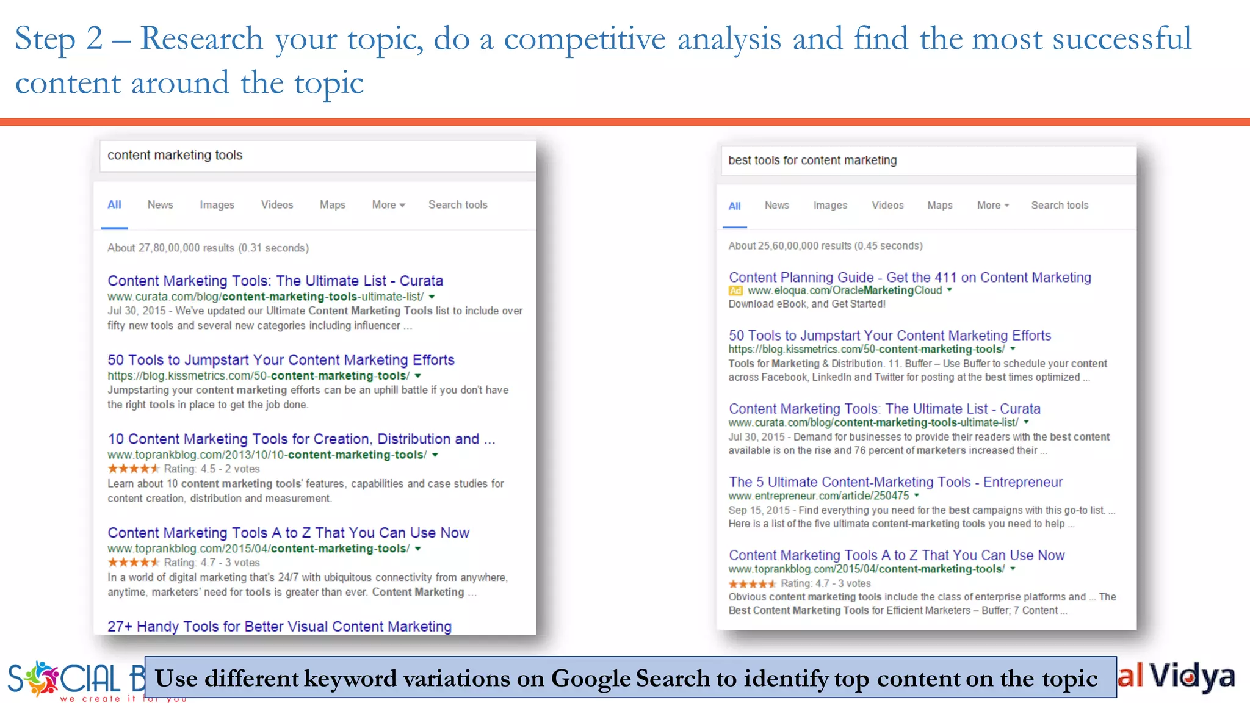Click star rating icons for 'Rating: 4.7' in left results
This screenshot has height=703, width=1250.
pos(134,563)
